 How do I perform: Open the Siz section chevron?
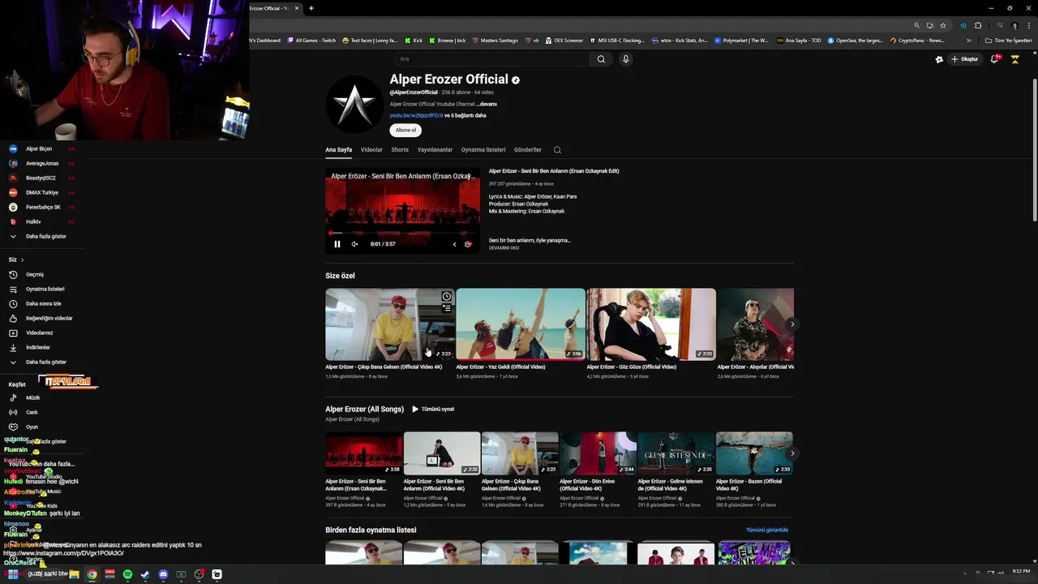(22, 260)
